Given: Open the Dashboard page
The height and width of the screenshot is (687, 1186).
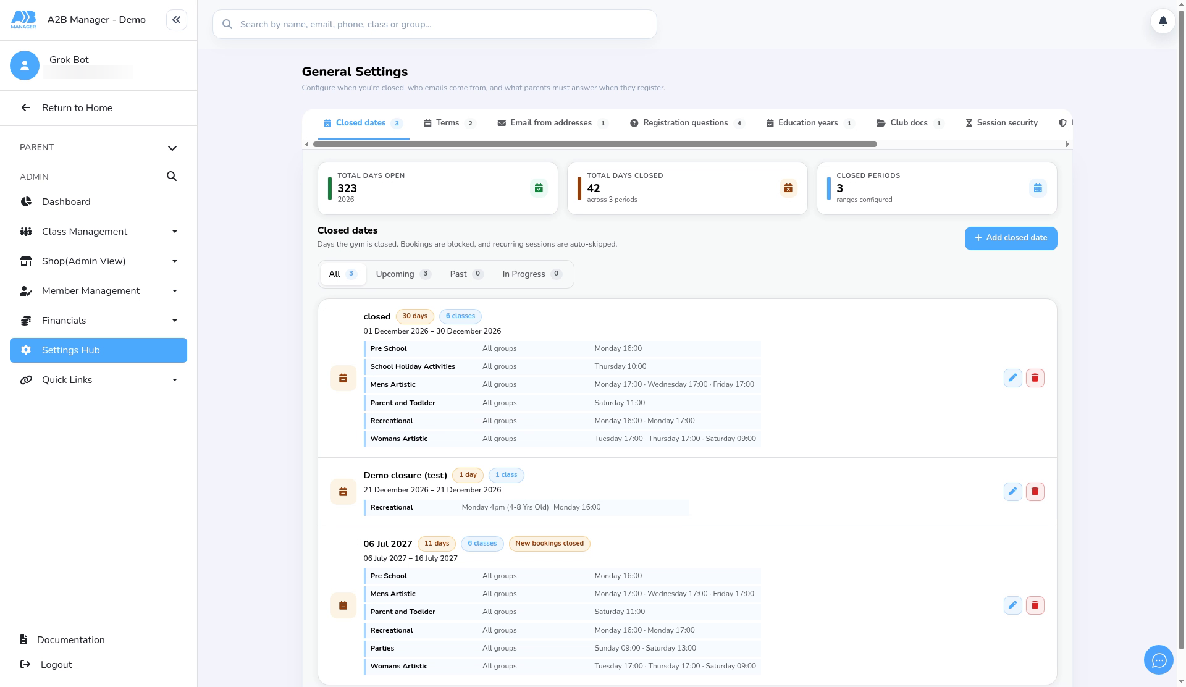Looking at the screenshot, I should click(x=98, y=202).
